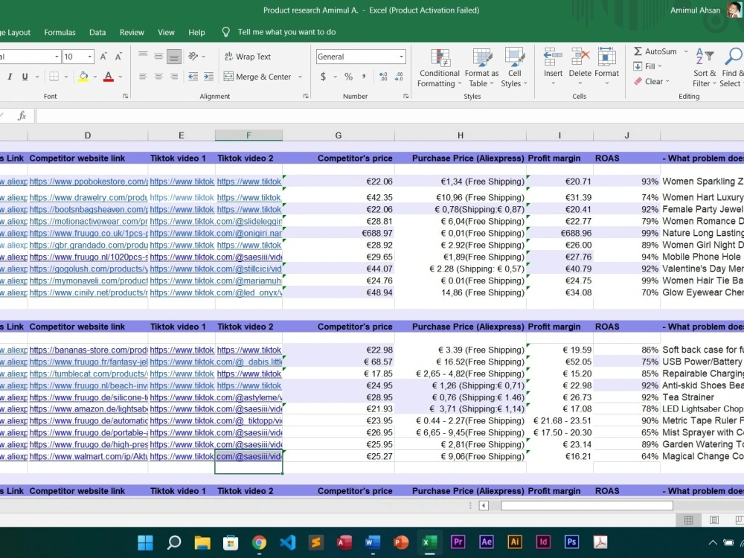Toggle Wrap Text
The height and width of the screenshot is (558, 744).
pos(247,57)
